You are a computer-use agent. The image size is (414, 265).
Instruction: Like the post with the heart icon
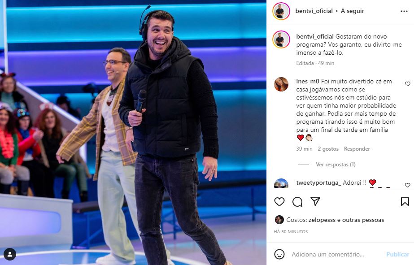click(x=279, y=202)
